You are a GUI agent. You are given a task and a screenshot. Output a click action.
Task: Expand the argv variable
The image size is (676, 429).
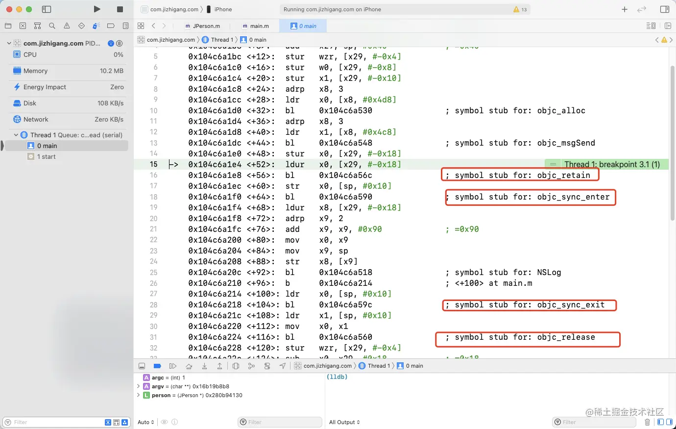(x=139, y=386)
